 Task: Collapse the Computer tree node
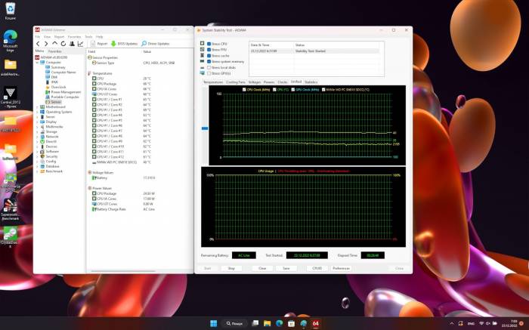coord(37,63)
